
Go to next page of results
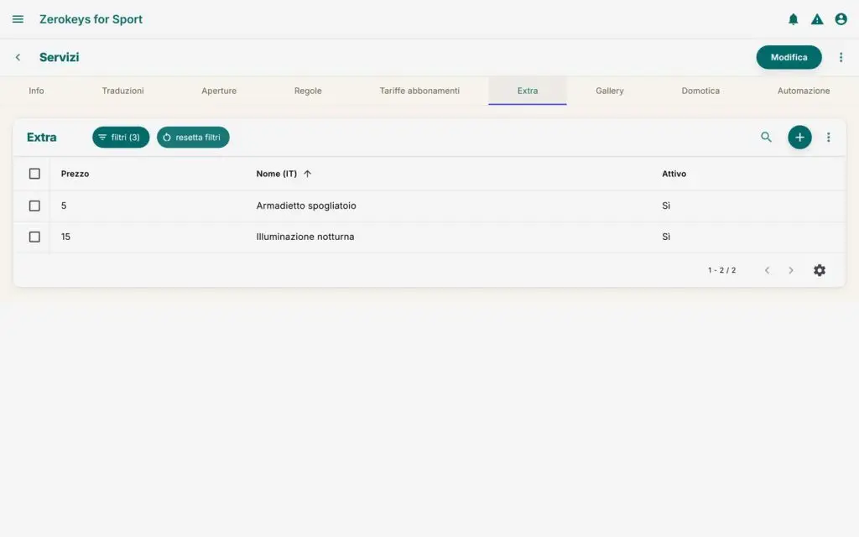click(790, 270)
